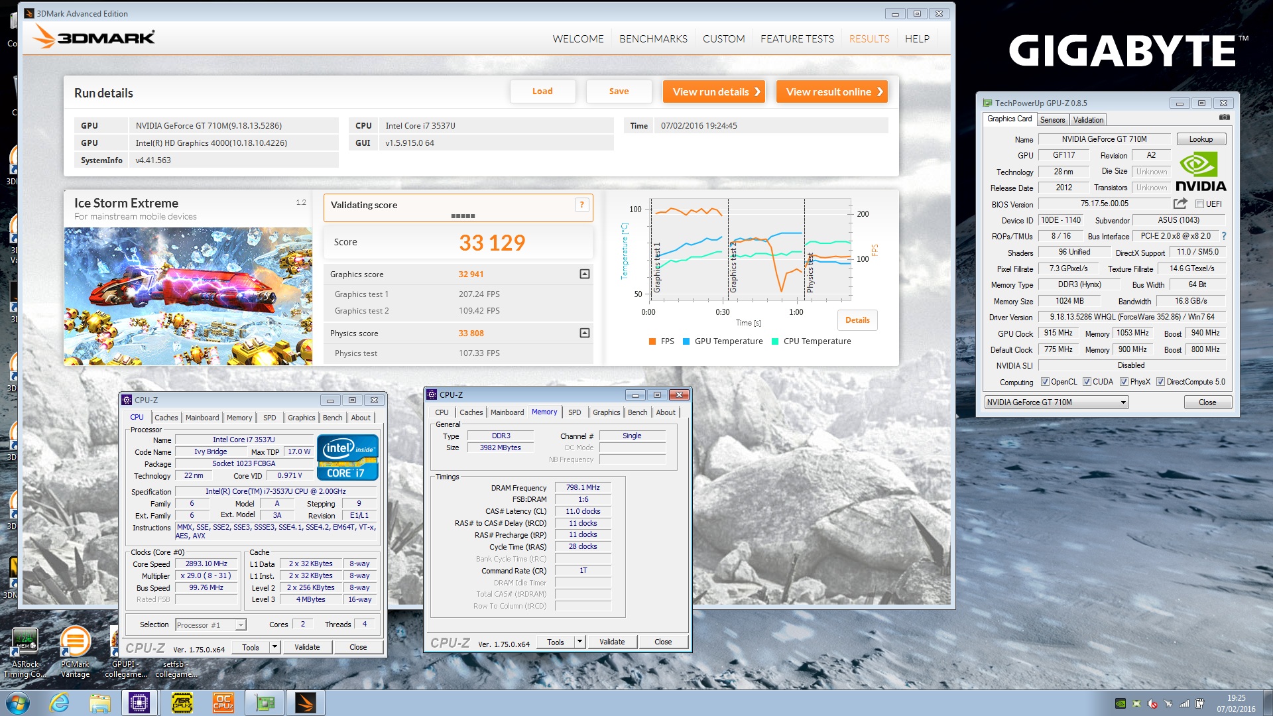Image resolution: width=1273 pixels, height=716 pixels.
Task: Switch to Mainboard tab in CPU-Z CPU window
Action: point(202,418)
